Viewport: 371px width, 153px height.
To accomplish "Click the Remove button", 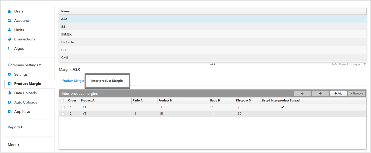I will (x=357, y=93).
